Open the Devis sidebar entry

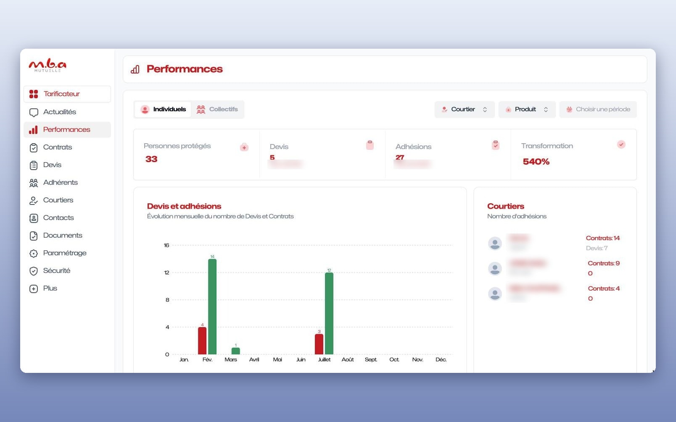(x=67, y=165)
